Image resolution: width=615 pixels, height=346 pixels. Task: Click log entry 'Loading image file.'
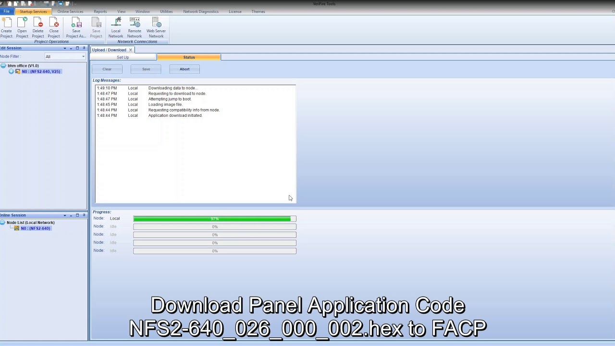pos(165,105)
